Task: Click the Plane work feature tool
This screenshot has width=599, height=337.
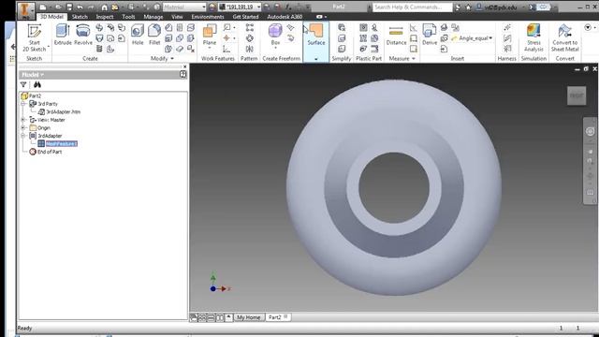Action: [x=210, y=36]
